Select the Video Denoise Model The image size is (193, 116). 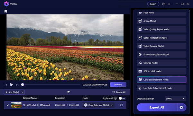[161, 46]
